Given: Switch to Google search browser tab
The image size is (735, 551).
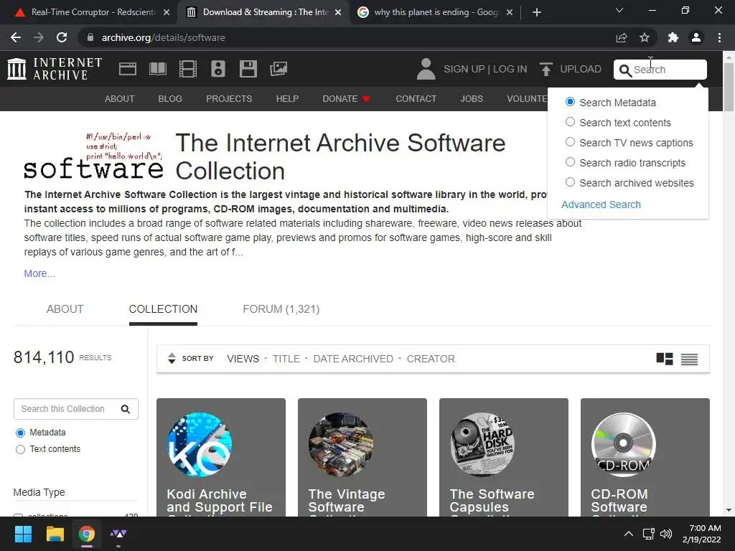Looking at the screenshot, I should pyautogui.click(x=434, y=12).
